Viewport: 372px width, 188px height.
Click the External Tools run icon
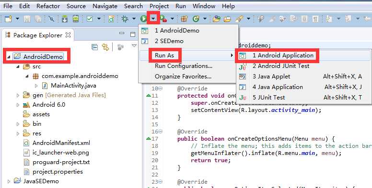coord(163,19)
